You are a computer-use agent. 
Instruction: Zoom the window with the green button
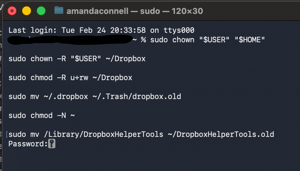point(41,11)
